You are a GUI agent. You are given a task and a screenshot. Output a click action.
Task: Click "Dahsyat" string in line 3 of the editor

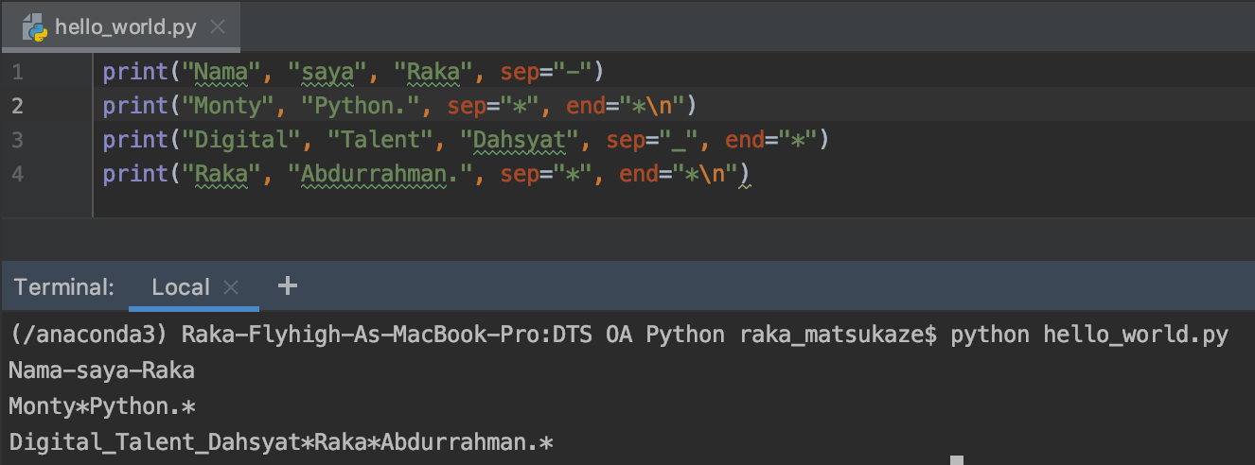tap(519, 140)
